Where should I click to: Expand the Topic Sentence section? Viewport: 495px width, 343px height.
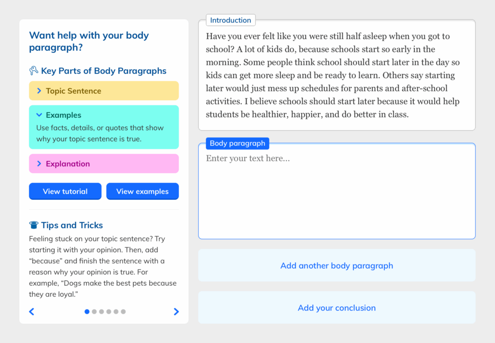pyautogui.click(x=104, y=91)
